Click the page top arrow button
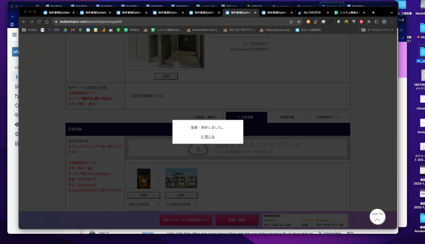425x244 pixels. click(x=377, y=220)
